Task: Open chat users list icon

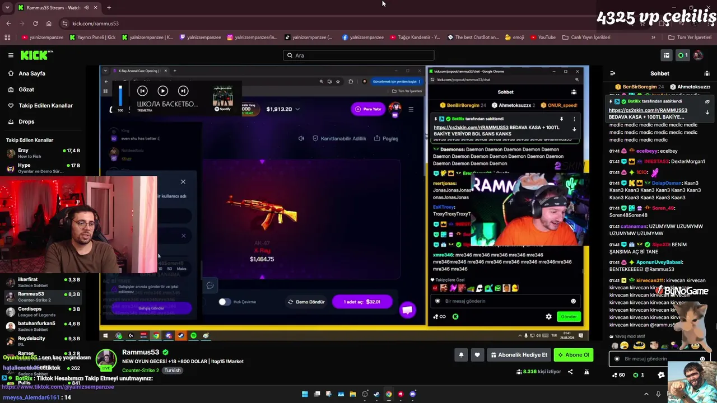Action: click(x=707, y=73)
